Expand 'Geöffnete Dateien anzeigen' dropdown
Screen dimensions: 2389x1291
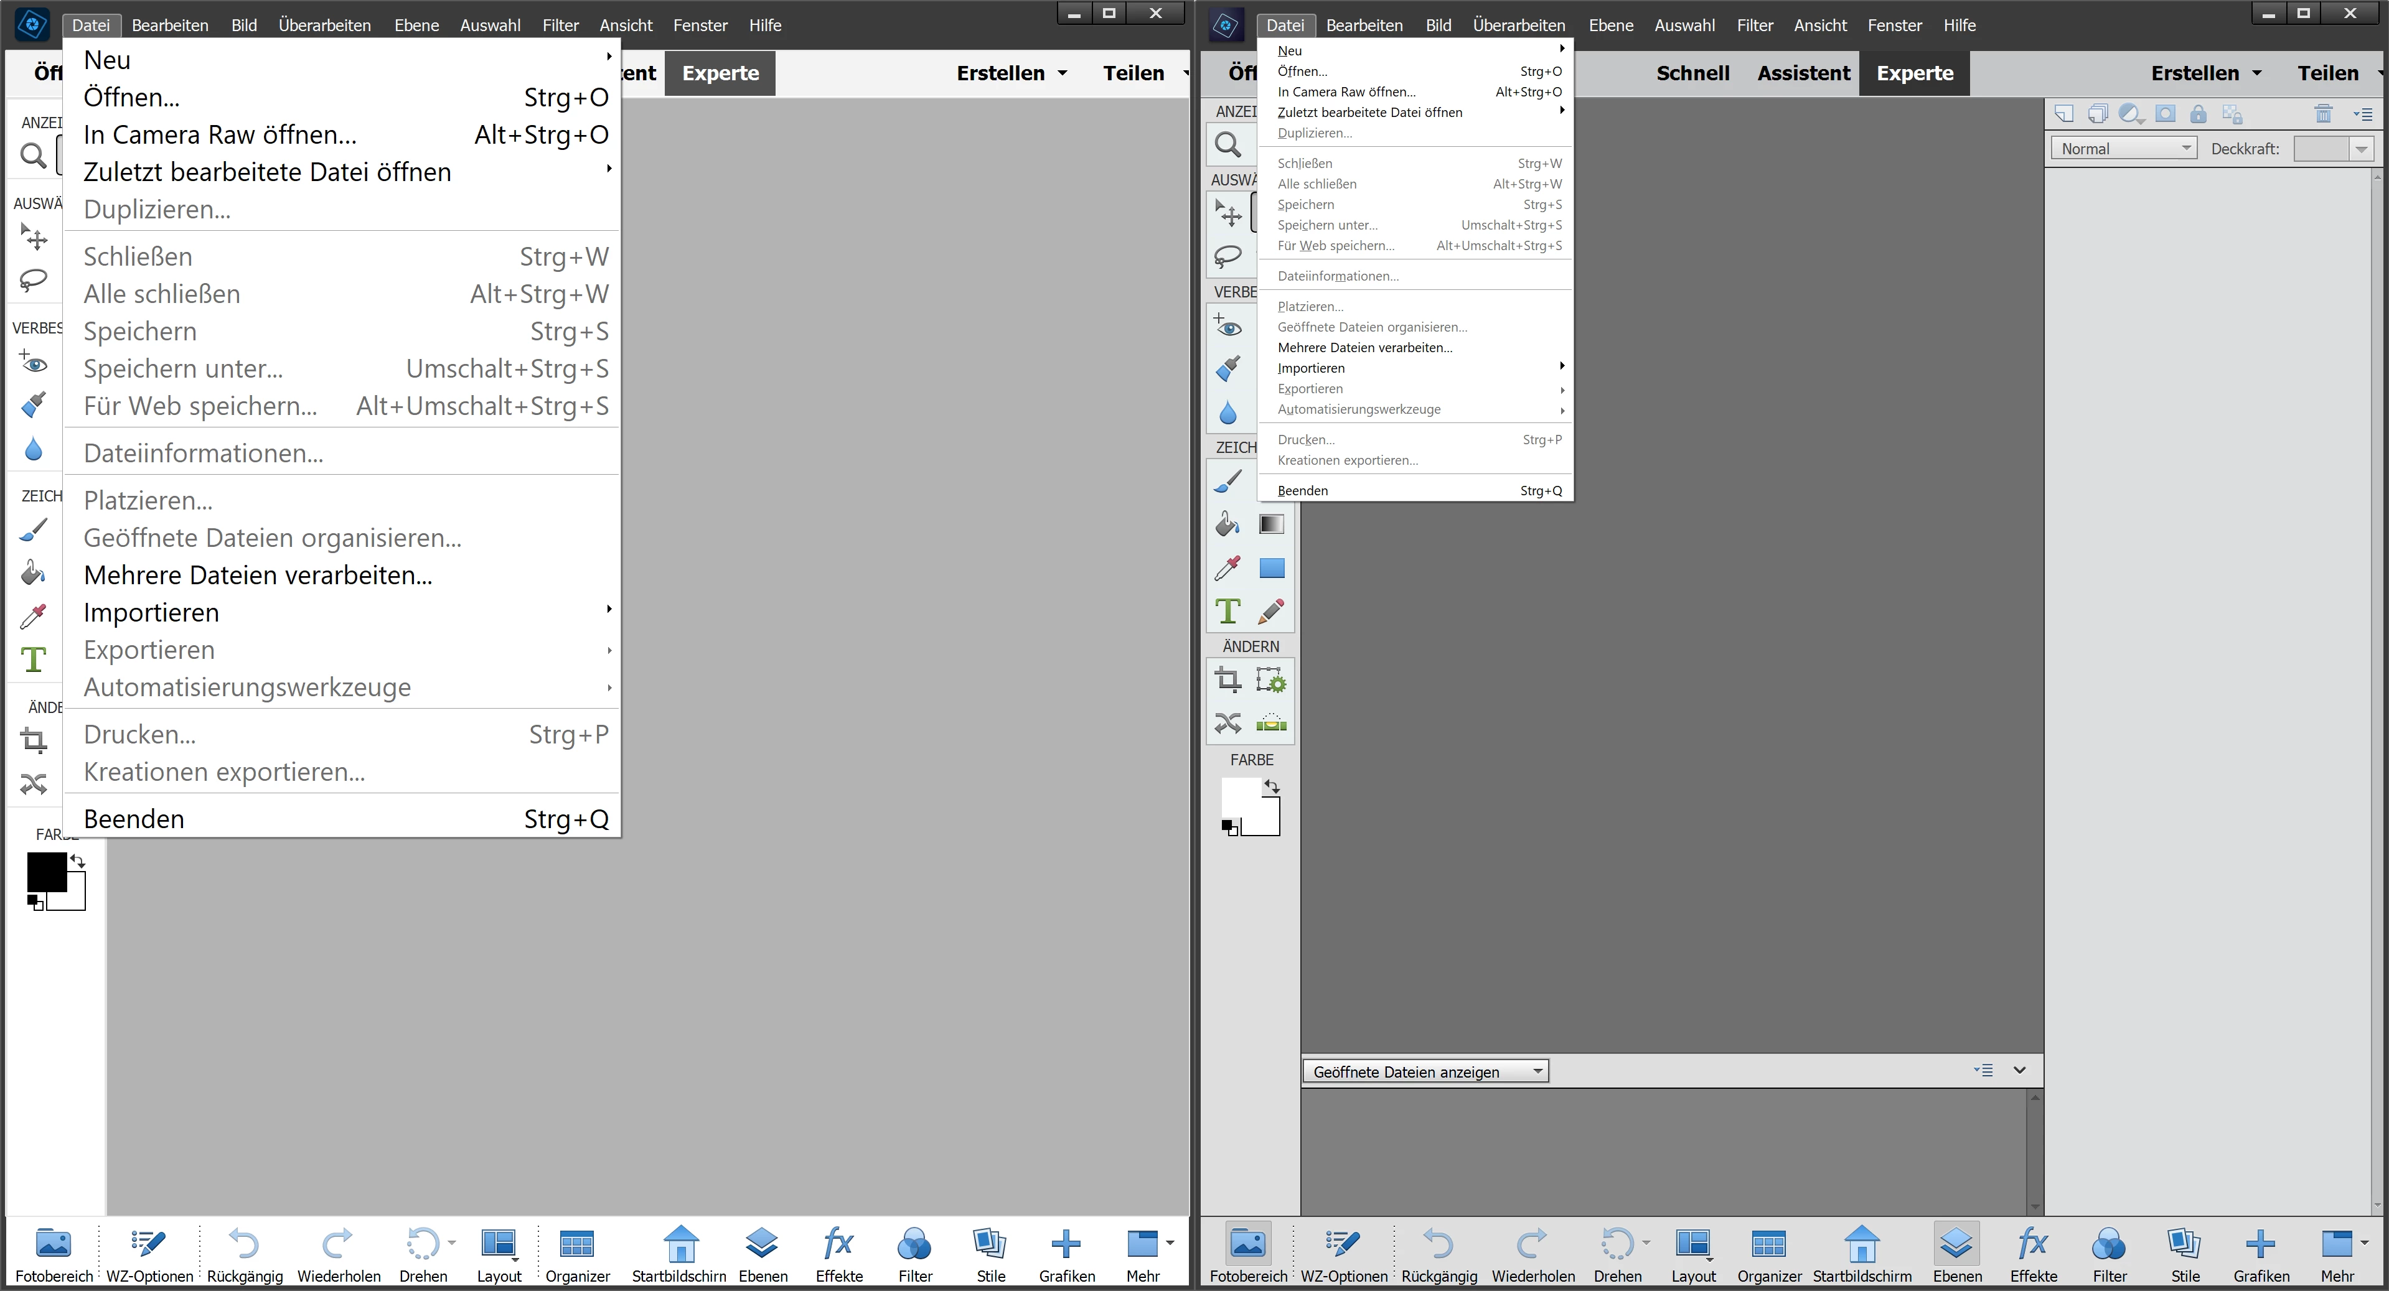[1425, 1071]
